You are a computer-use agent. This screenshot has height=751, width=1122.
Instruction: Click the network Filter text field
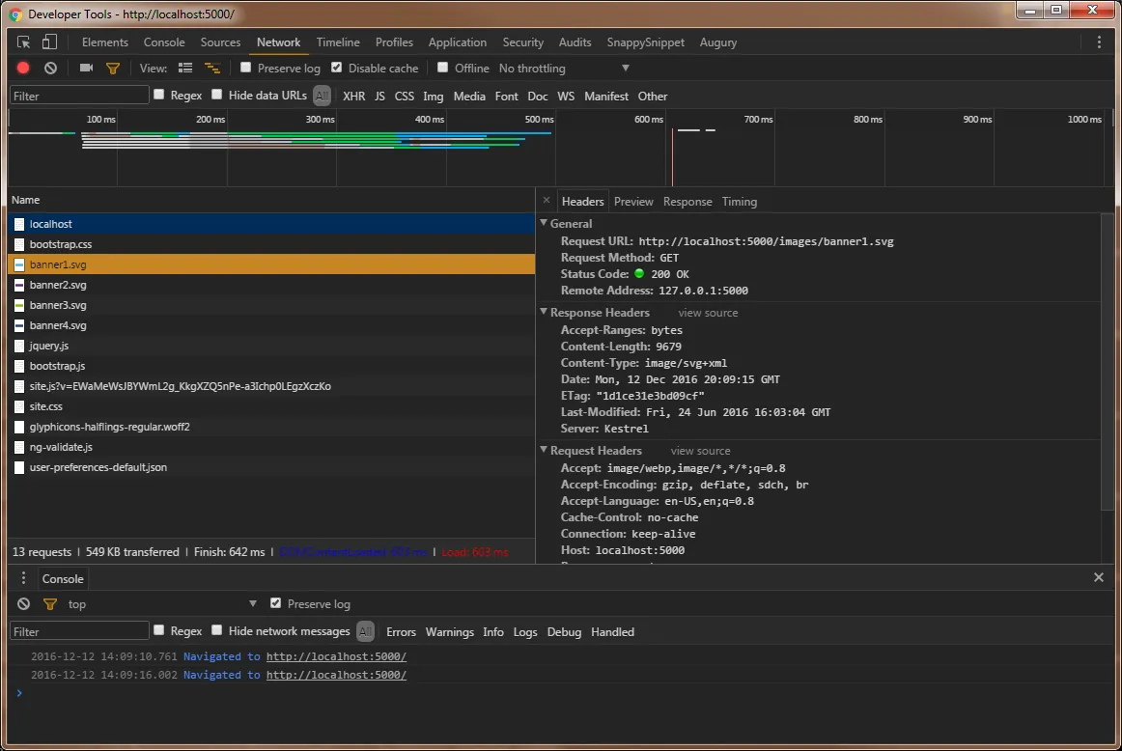click(80, 96)
